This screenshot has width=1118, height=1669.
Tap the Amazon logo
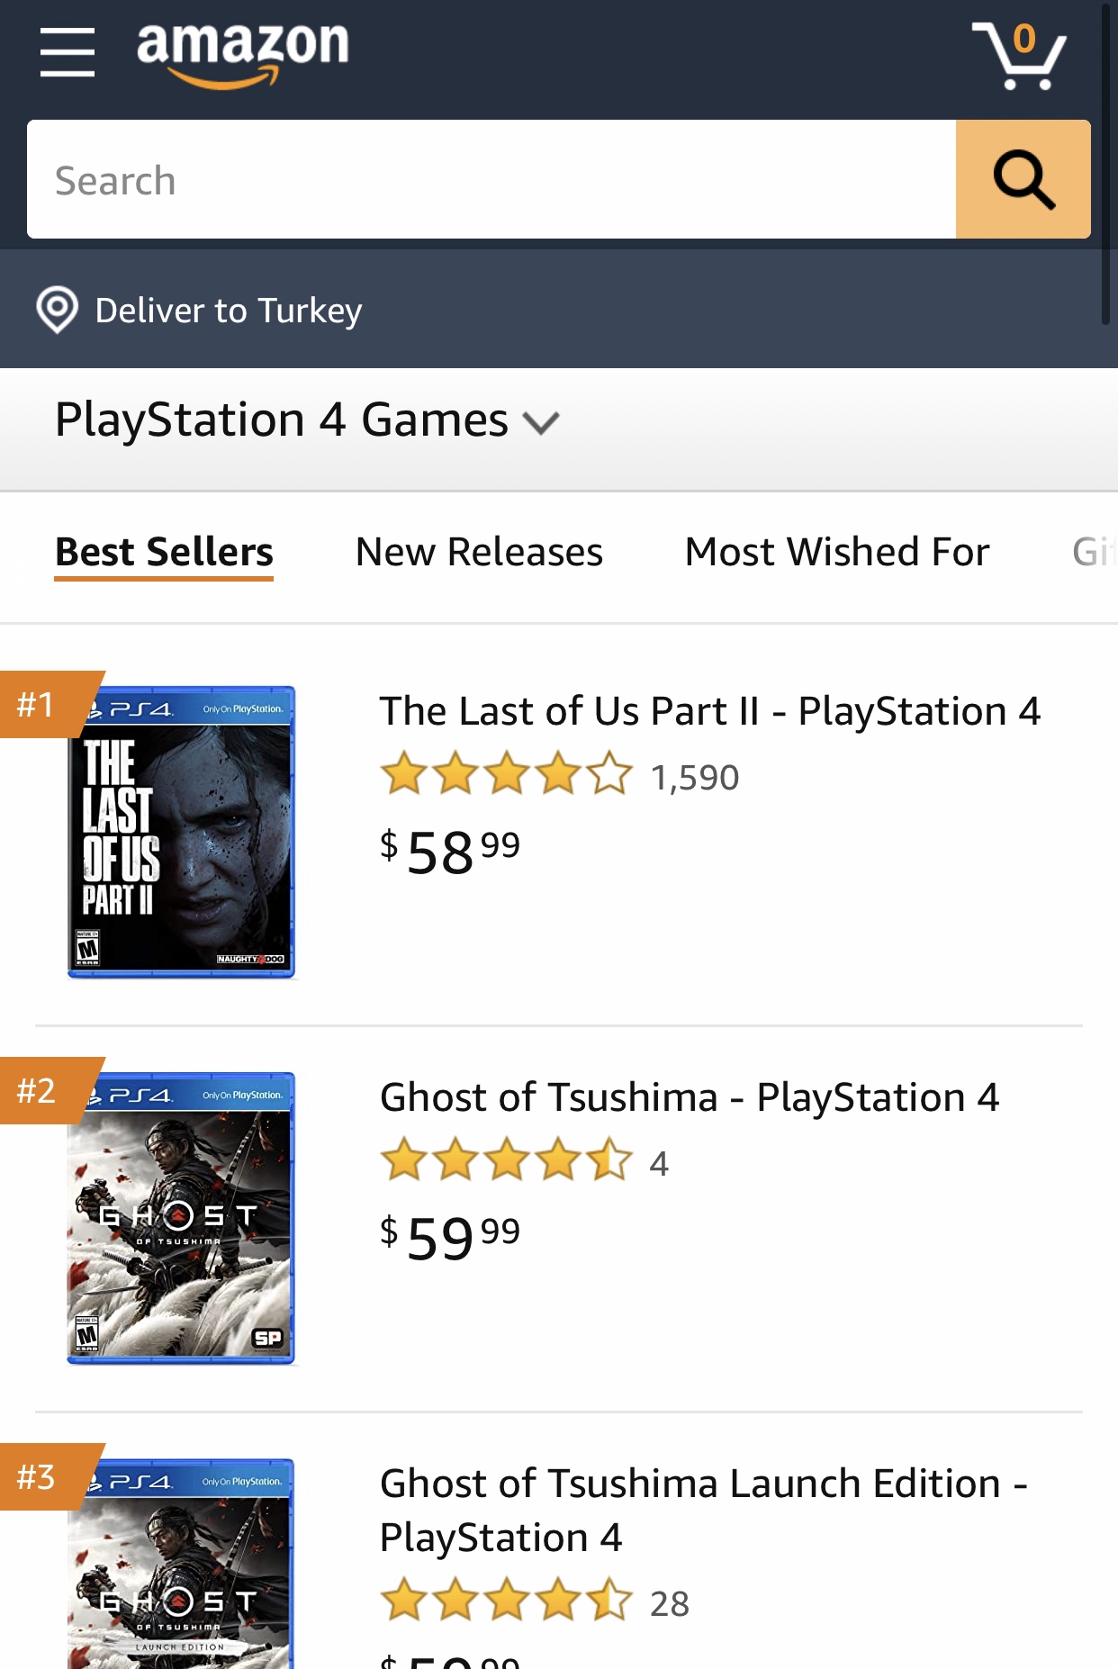(242, 54)
